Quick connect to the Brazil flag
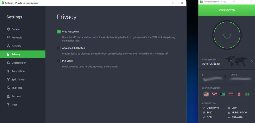Image resolution: width=255 pixels, height=123 pixels. (247, 94)
